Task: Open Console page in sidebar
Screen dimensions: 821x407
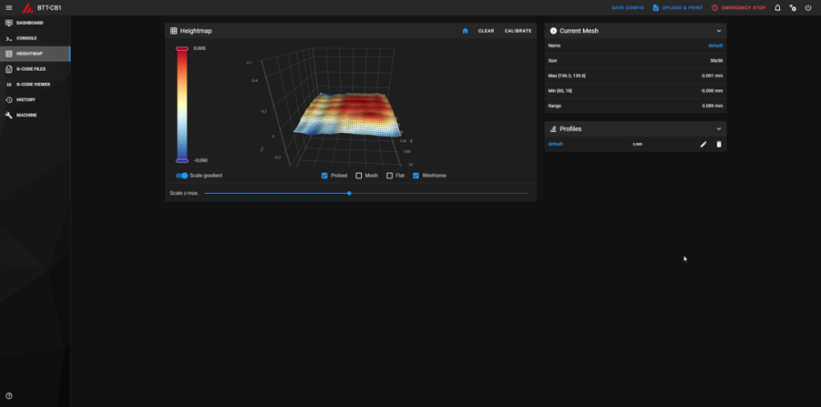Action: (x=34, y=39)
